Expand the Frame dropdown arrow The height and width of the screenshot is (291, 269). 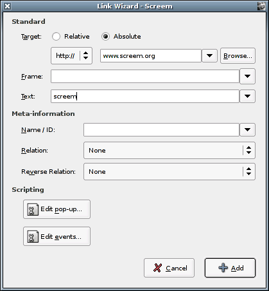click(x=247, y=76)
